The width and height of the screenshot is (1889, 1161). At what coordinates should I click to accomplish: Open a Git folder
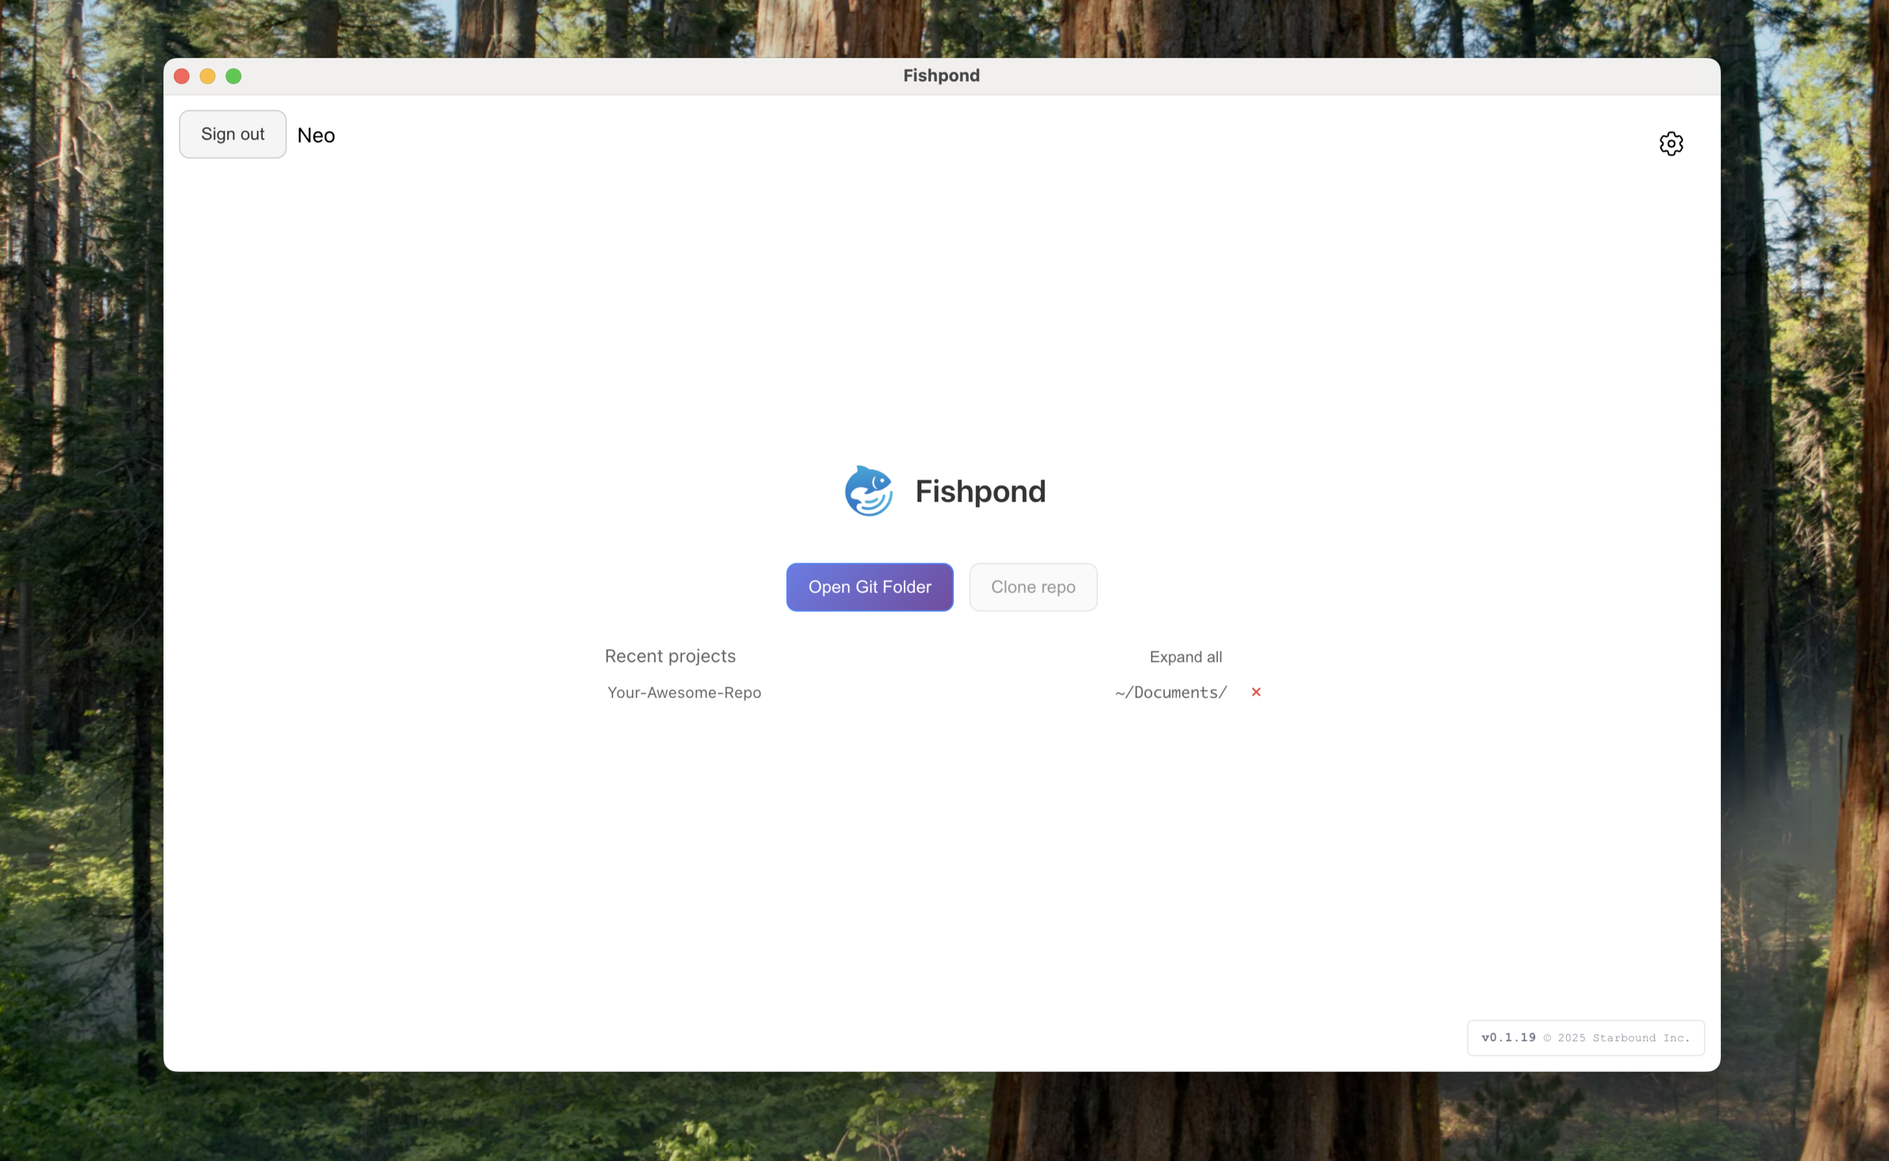(870, 587)
